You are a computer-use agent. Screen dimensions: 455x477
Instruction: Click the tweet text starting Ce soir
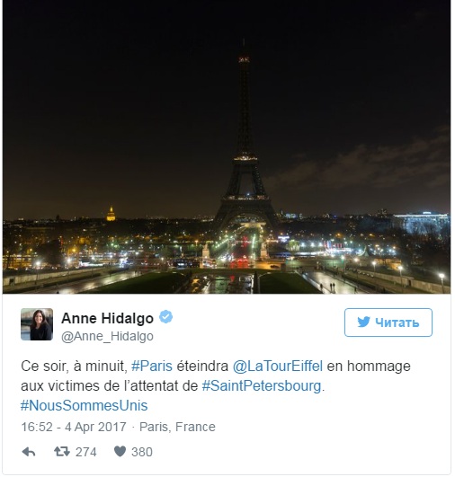tap(216, 385)
